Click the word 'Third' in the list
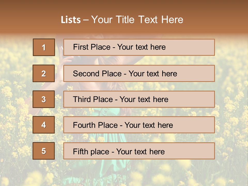Screen dimensions: 248x186 tap(82, 99)
